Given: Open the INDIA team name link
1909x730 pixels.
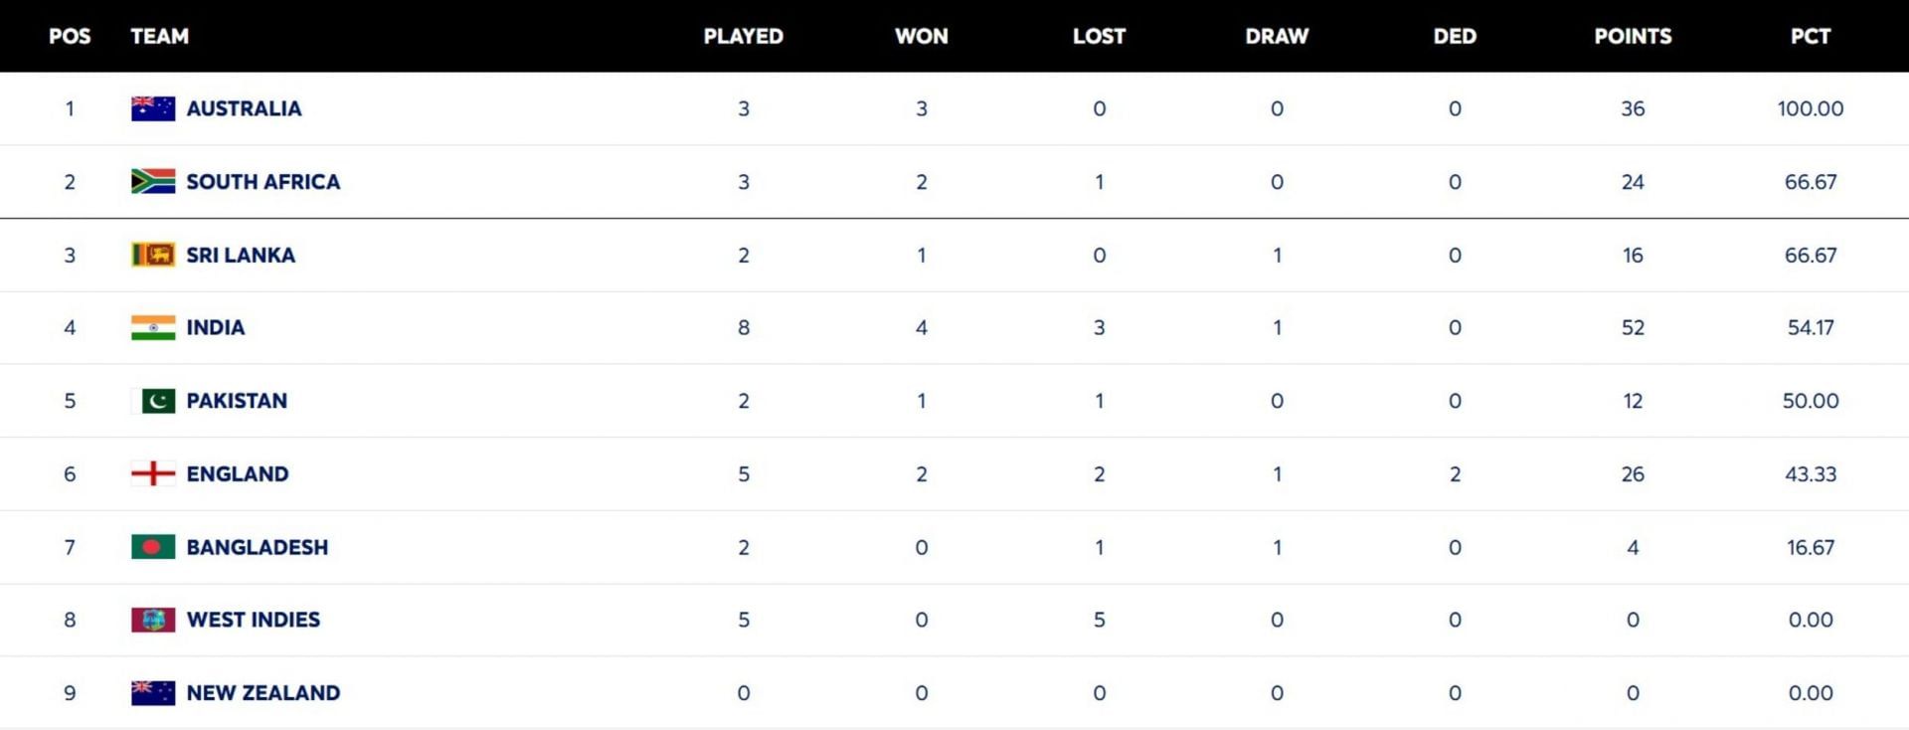Looking at the screenshot, I should point(215,327).
